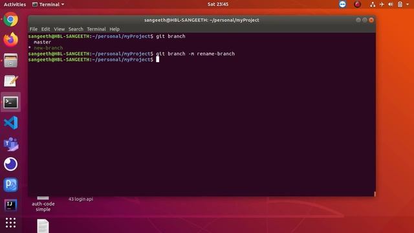Click the TeamViewer tray icon
This screenshot has width=414, height=233.
point(342,5)
